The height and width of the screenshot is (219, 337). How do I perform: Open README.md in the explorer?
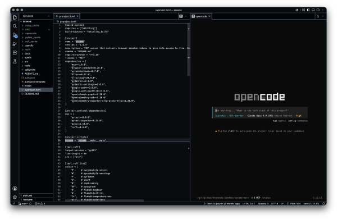[x=36, y=94]
